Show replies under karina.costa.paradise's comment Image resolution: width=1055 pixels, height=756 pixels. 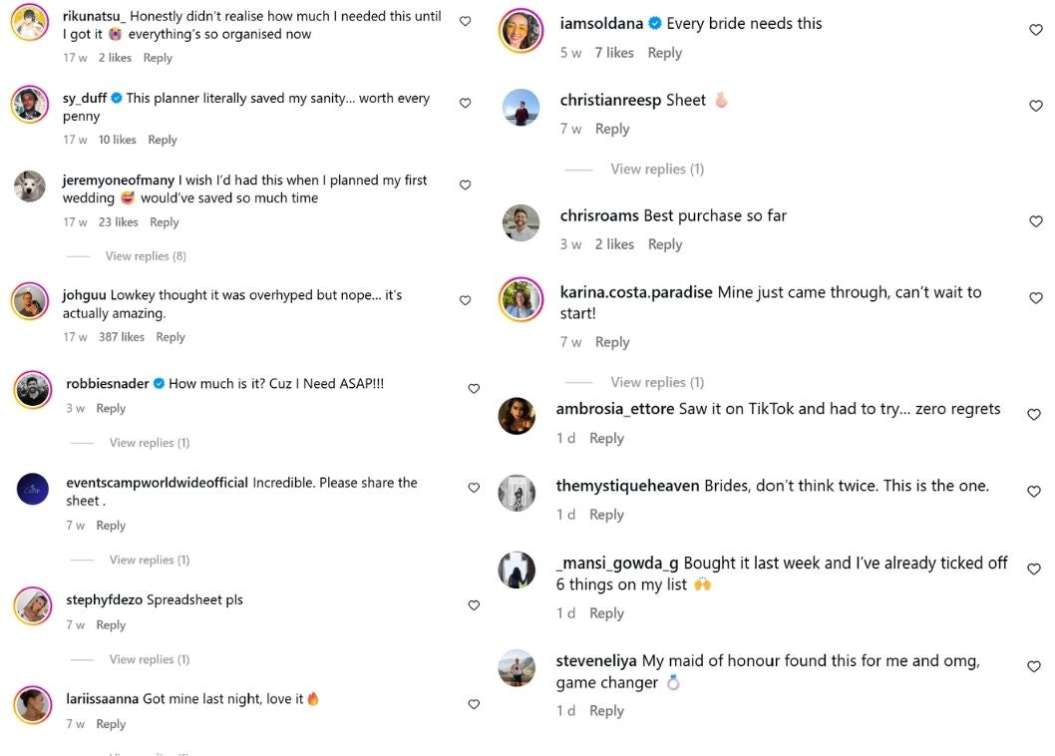pyautogui.click(x=657, y=382)
